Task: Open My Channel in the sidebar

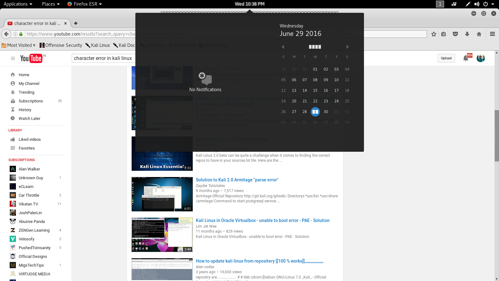Action: 29,83
